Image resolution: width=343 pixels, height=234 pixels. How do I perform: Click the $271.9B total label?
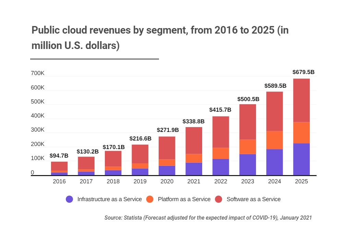point(168,130)
